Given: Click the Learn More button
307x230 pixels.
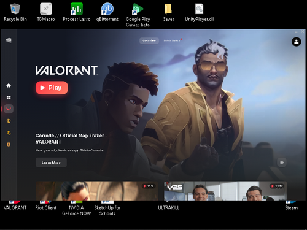Looking at the screenshot, I should tap(51, 163).
